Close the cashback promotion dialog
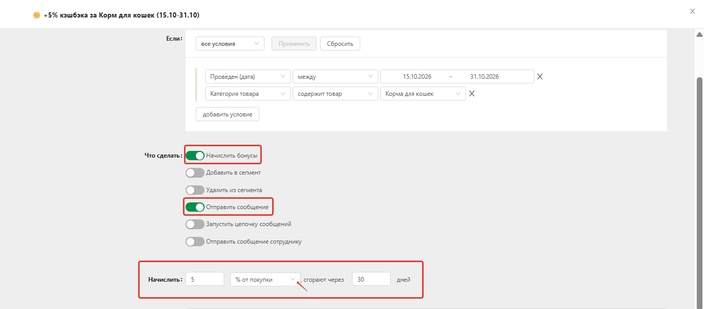The height and width of the screenshot is (309, 704). (692, 11)
